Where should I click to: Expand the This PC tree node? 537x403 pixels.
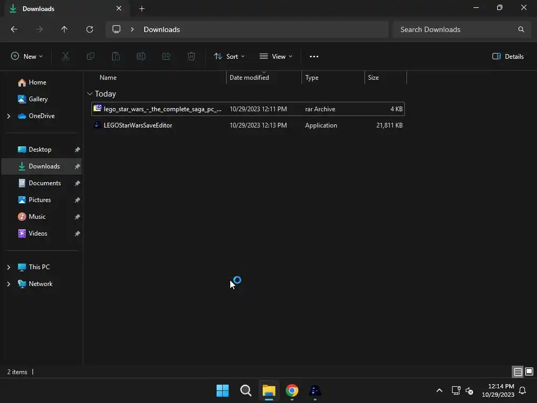pos(8,267)
